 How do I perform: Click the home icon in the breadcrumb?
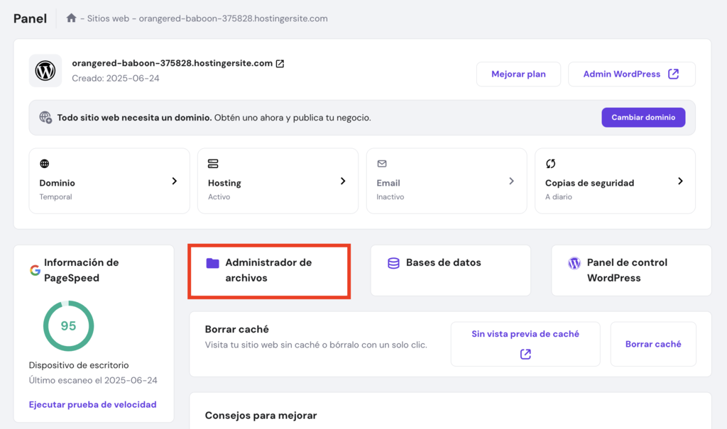71,18
